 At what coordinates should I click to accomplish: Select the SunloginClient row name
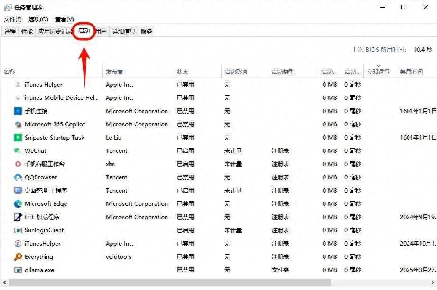coord(44,230)
